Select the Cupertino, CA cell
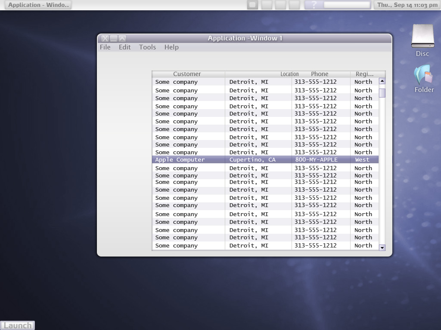Screen dimensions: 441x330 click(258, 160)
